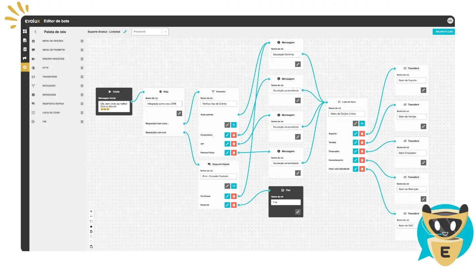The width and height of the screenshot is (476, 268).
Task: Collapse the Paleta de nós panel
Action: [35, 32]
